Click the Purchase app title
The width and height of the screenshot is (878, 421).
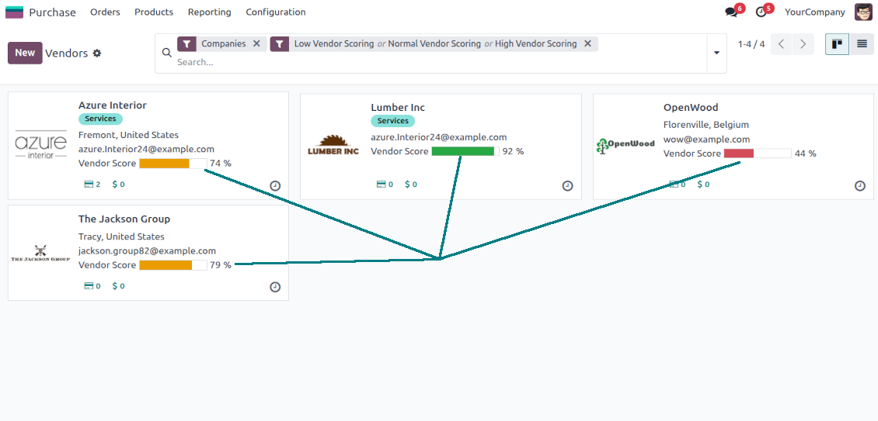[x=52, y=12]
